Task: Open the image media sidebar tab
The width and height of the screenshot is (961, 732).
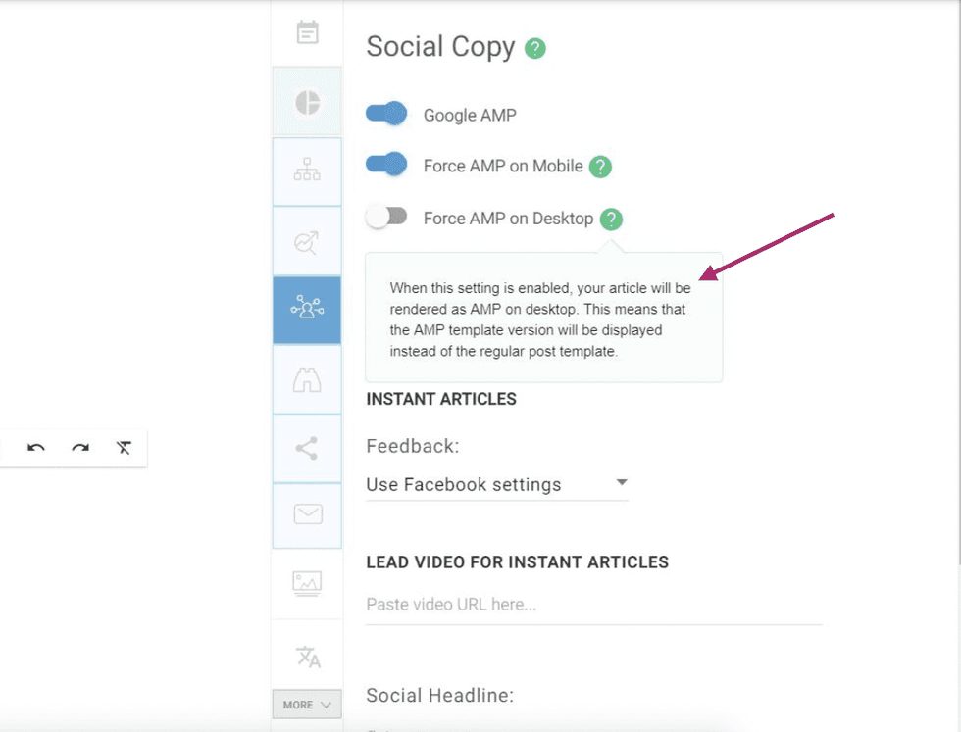Action: [308, 584]
